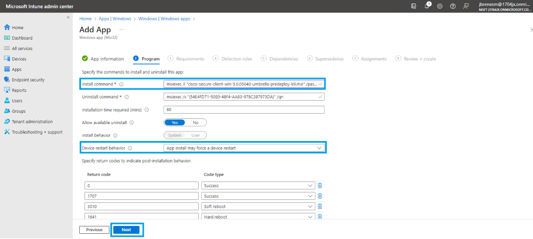Edit return code field containing 3010

coord(142,206)
